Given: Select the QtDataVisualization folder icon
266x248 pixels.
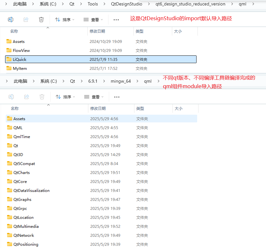Looking at the screenshot, I should pyautogui.click(x=10, y=190).
